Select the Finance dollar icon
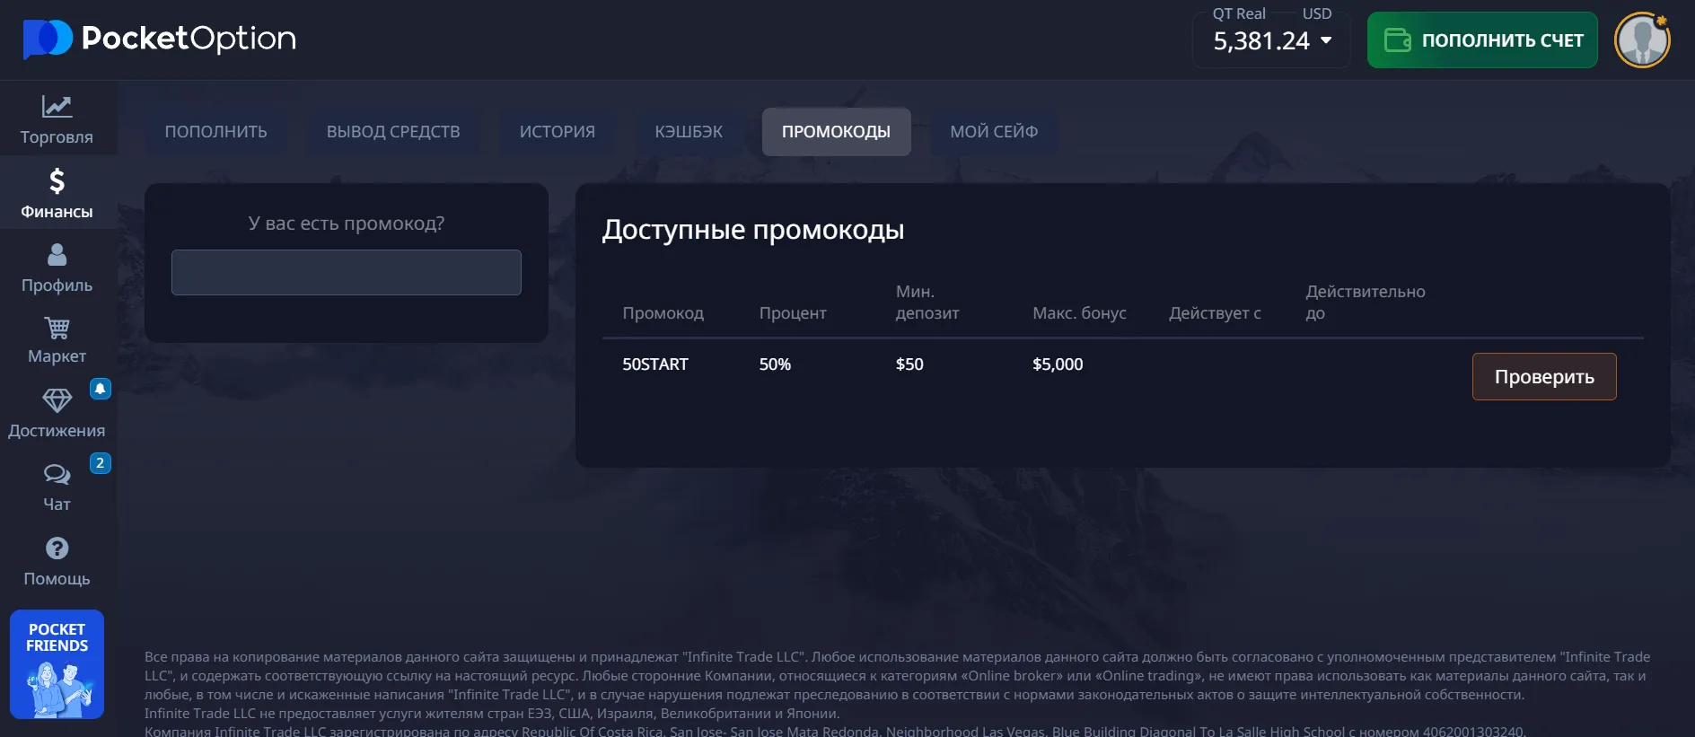The image size is (1695, 737). (57, 181)
